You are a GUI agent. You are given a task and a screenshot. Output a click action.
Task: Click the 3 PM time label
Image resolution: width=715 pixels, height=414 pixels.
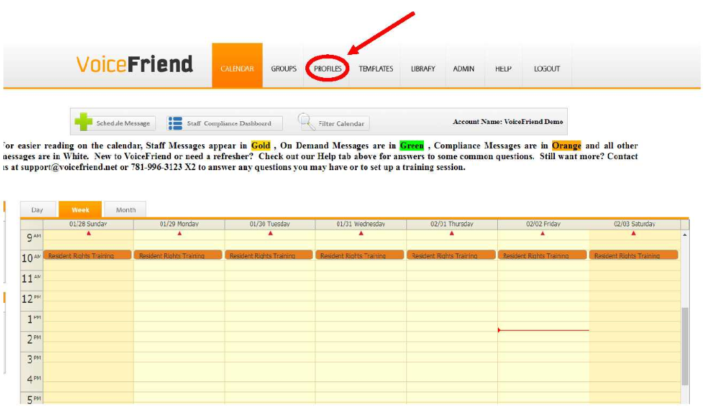click(34, 359)
